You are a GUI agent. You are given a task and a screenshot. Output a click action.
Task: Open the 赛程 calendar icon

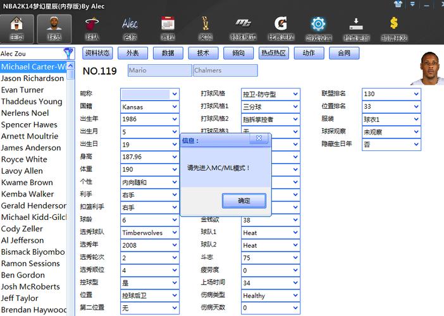[168, 29]
